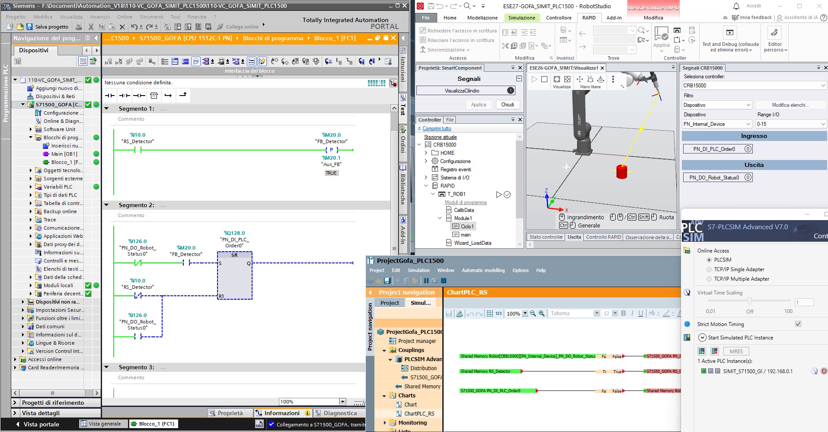Open the Seleziona controller CRB15000 dropdown
The image size is (828, 432).
click(754, 86)
